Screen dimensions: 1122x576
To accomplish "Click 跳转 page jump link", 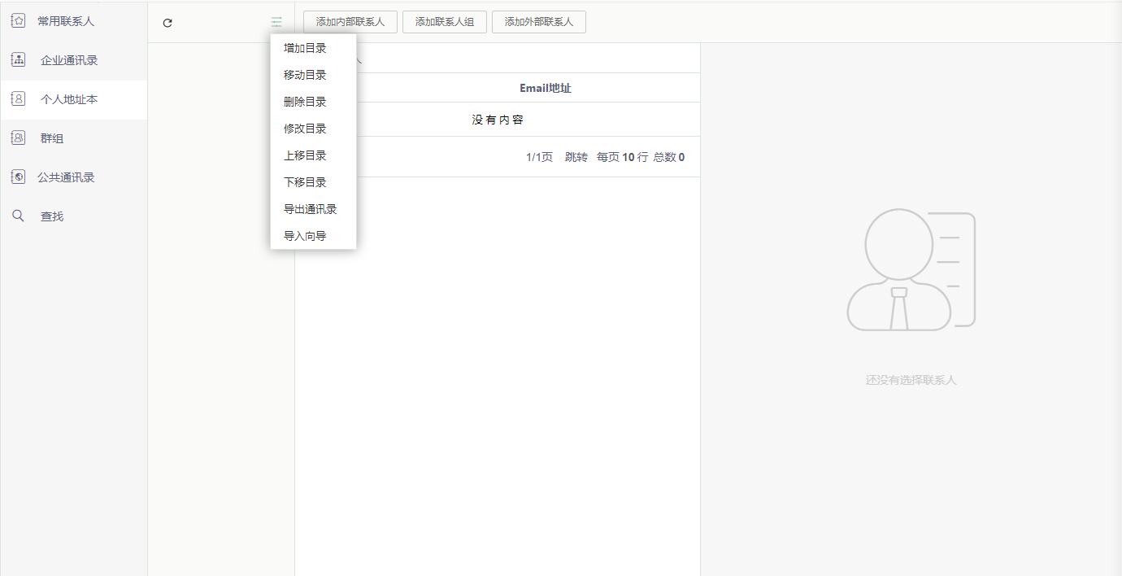I will coord(576,157).
